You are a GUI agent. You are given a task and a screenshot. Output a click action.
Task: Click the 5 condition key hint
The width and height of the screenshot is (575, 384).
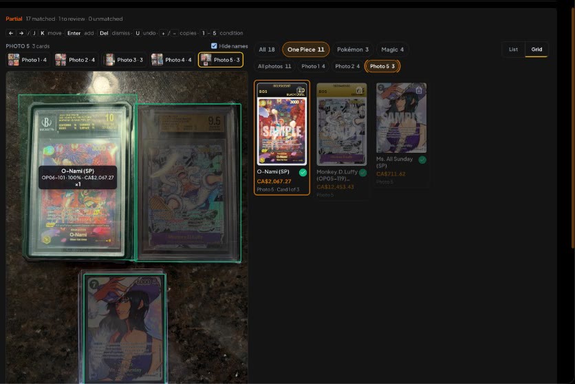(214, 33)
